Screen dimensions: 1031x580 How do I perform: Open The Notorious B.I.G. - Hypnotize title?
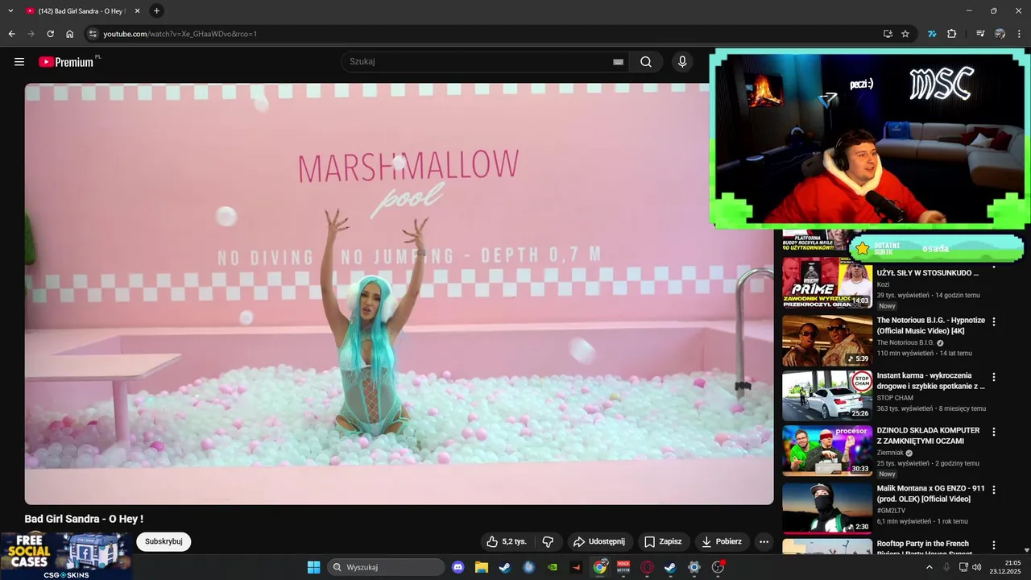930,325
